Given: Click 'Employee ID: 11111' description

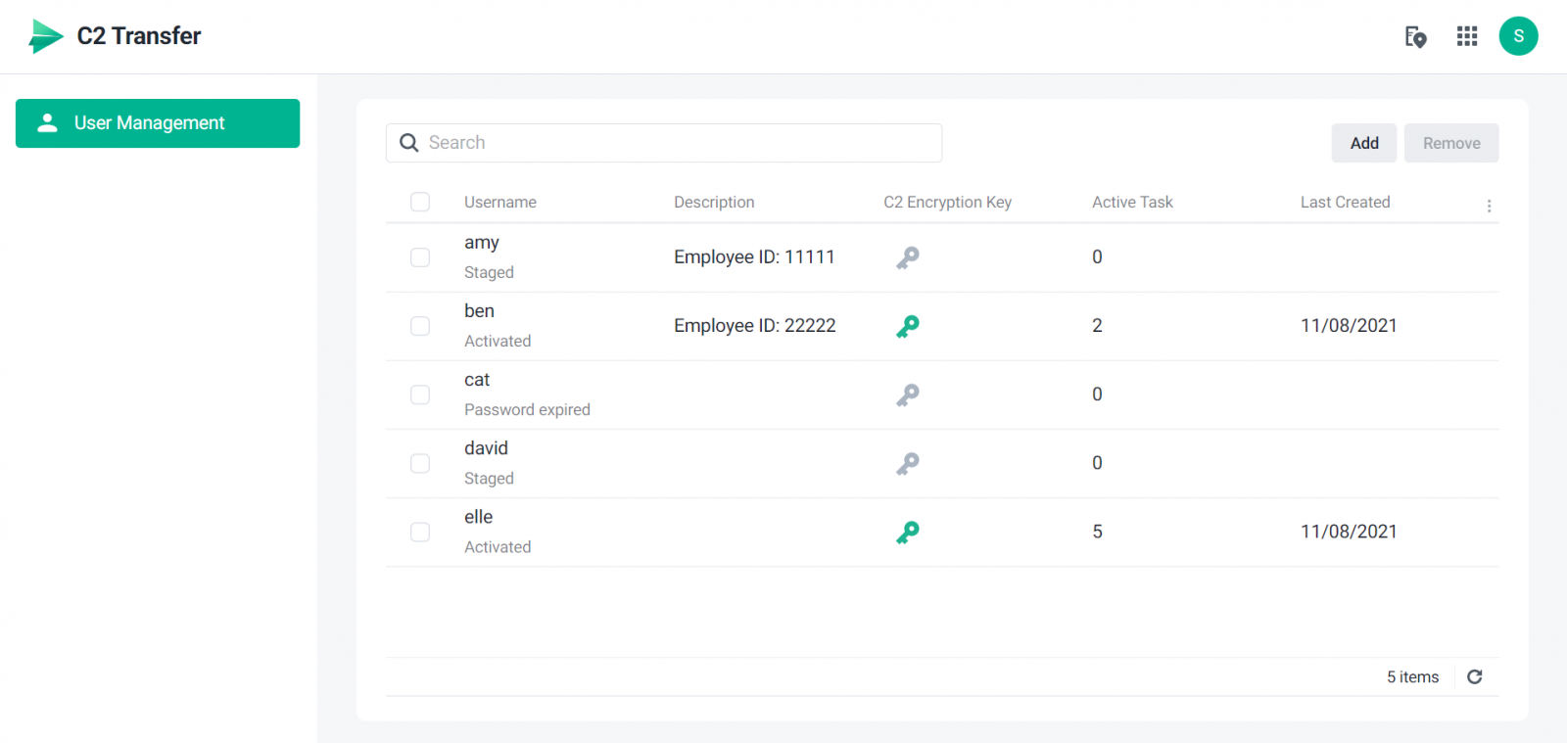Looking at the screenshot, I should [x=754, y=257].
